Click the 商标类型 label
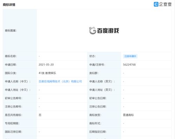This screenshot has height=139, width=175. [x=95, y=115]
